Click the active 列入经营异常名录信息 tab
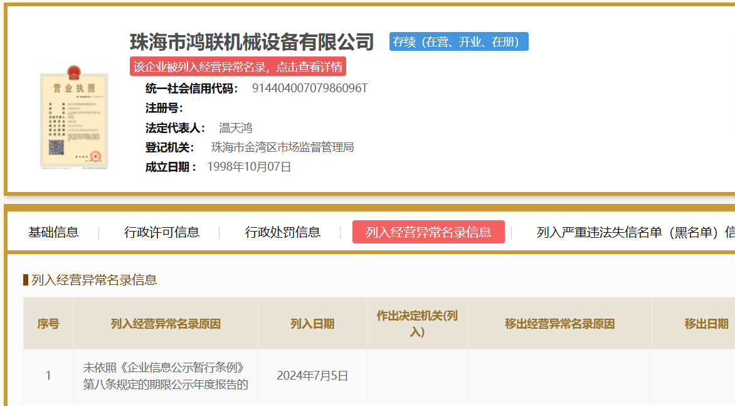The width and height of the screenshot is (735, 406). (428, 232)
